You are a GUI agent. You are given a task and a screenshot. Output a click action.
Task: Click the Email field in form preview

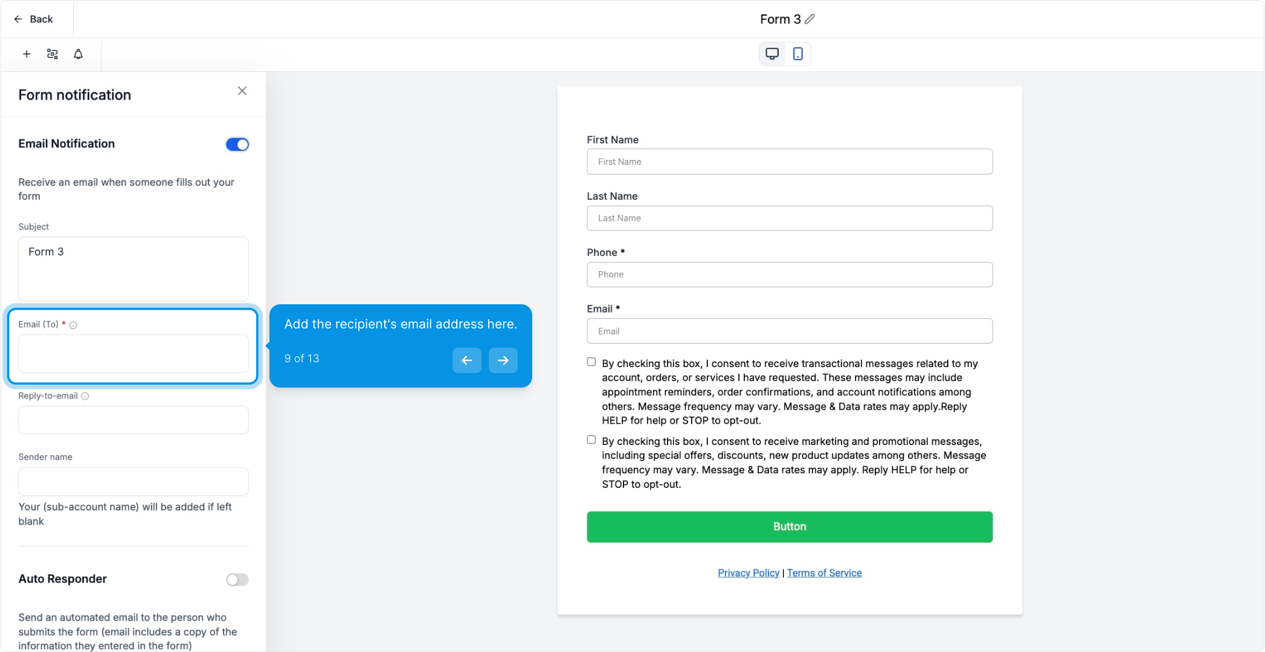[790, 331]
